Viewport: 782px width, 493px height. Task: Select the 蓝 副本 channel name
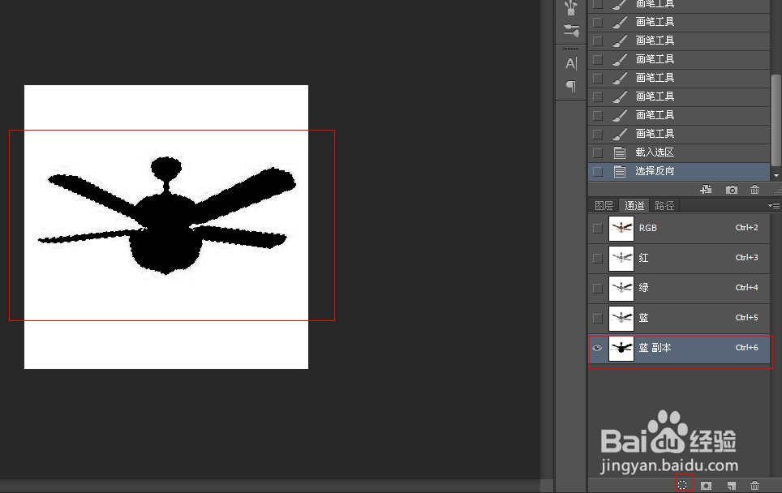655,347
